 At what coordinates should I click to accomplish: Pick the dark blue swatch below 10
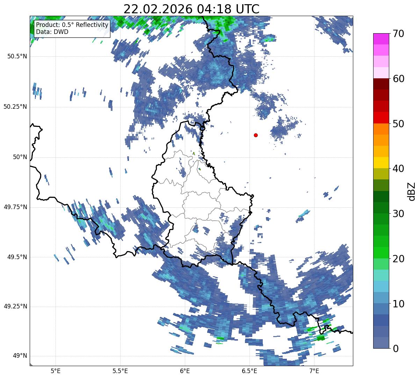pyautogui.click(x=381, y=320)
